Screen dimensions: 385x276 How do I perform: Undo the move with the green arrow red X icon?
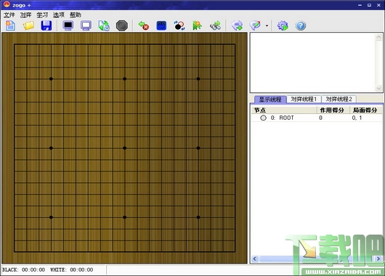[144, 25]
